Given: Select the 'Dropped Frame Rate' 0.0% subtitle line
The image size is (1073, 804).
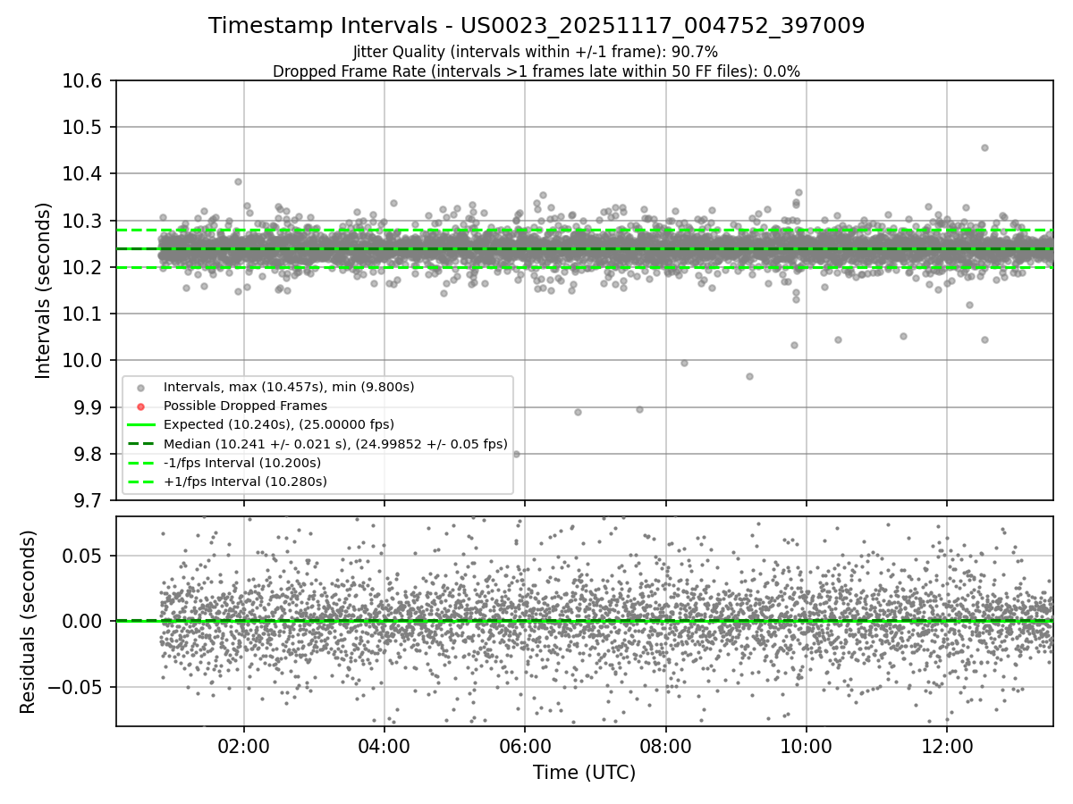Looking at the screenshot, I should [x=536, y=71].
